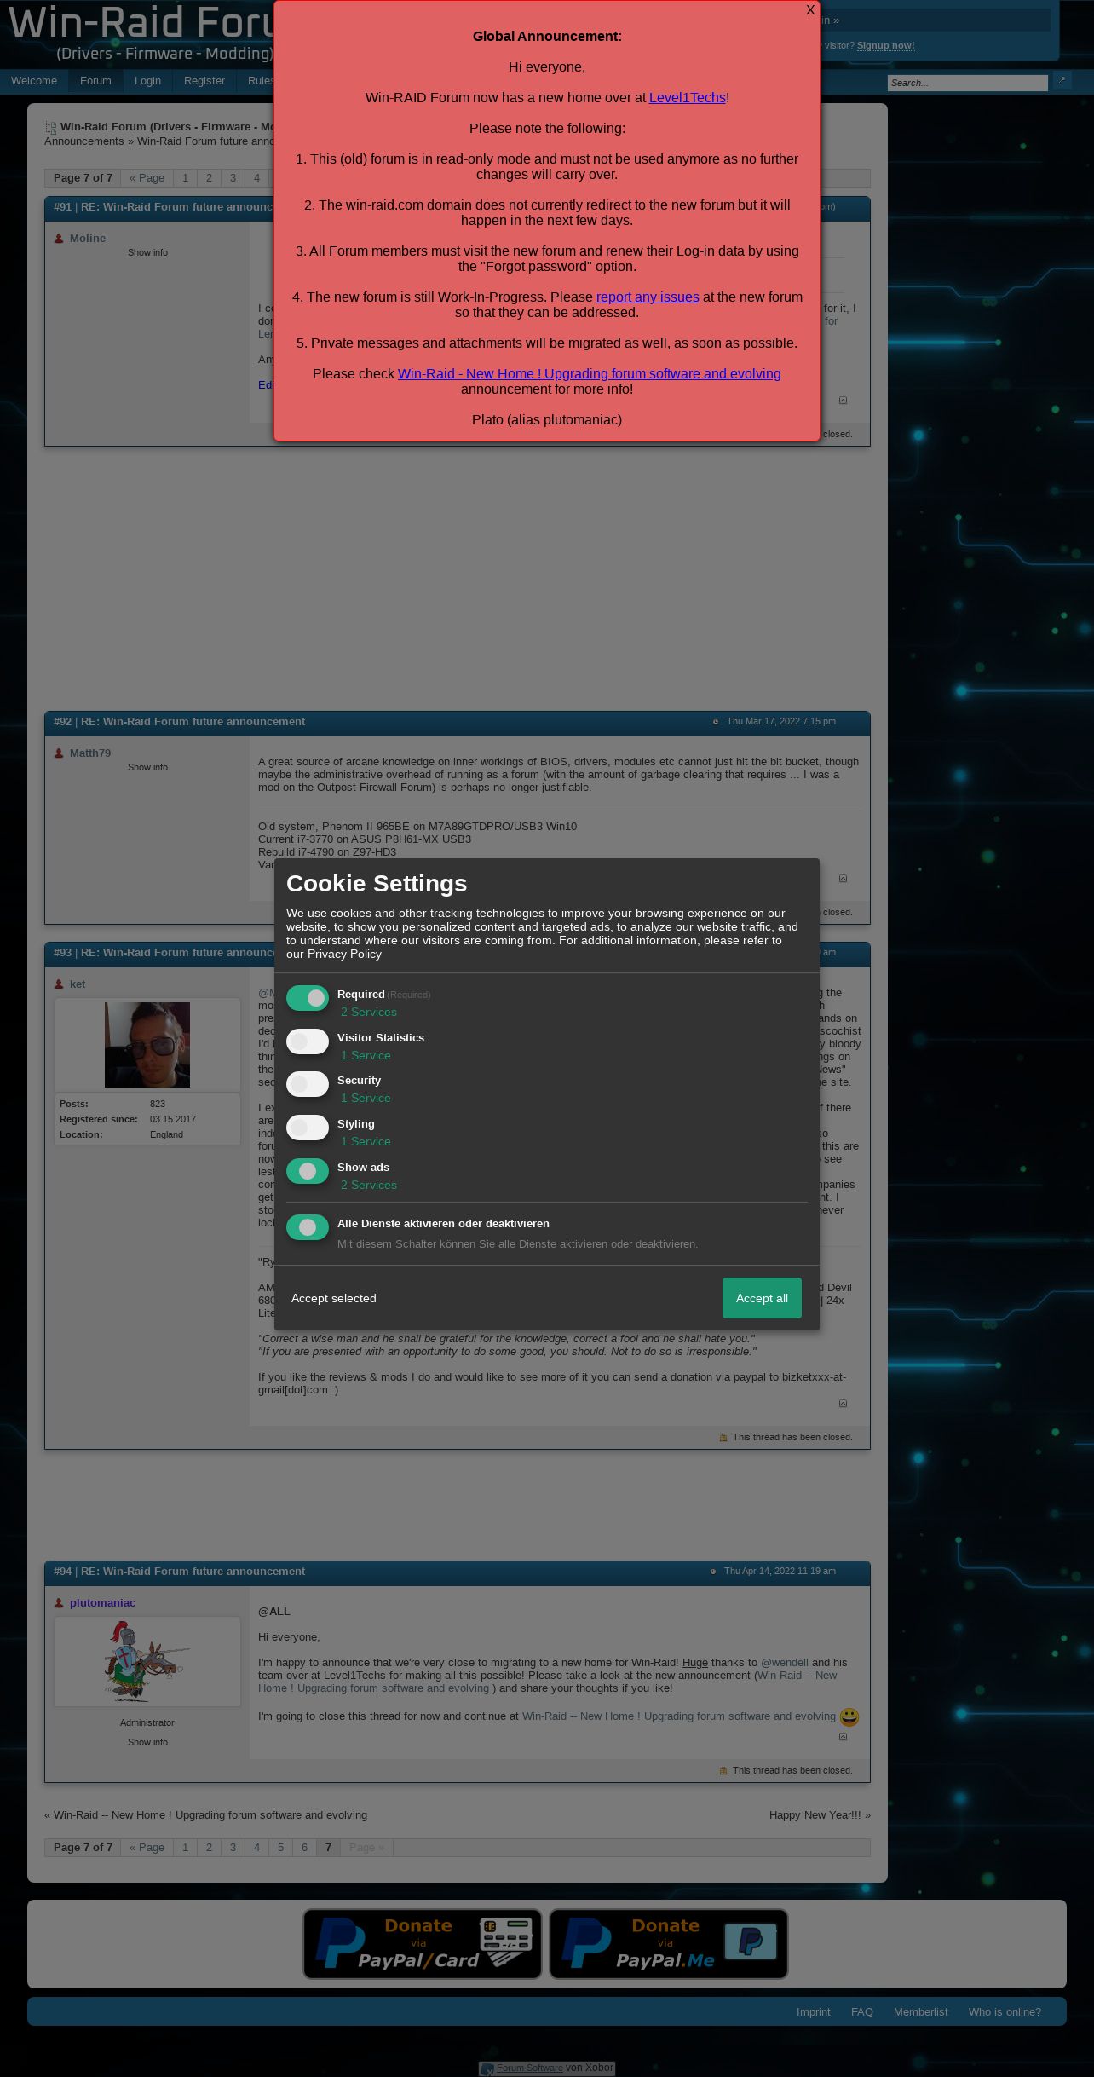Click the Xobor forum software icon
The width and height of the screenshot is (1094, 2077).
click(487, 2068)
